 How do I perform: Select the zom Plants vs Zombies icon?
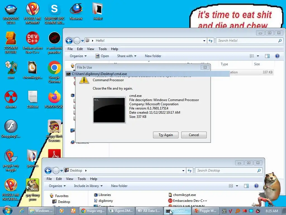pyautogui.click(x=11, y=70)
